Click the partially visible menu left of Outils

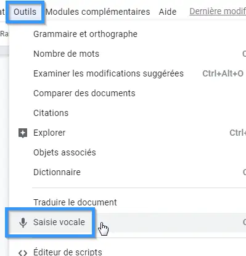(2, 12)
